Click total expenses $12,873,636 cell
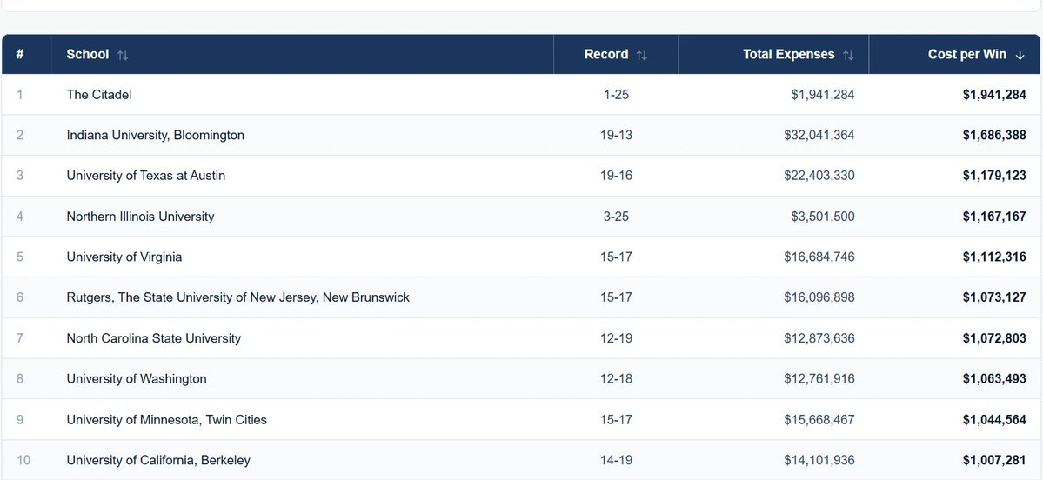Screen dimensions: 1043x480 (819, 337)
